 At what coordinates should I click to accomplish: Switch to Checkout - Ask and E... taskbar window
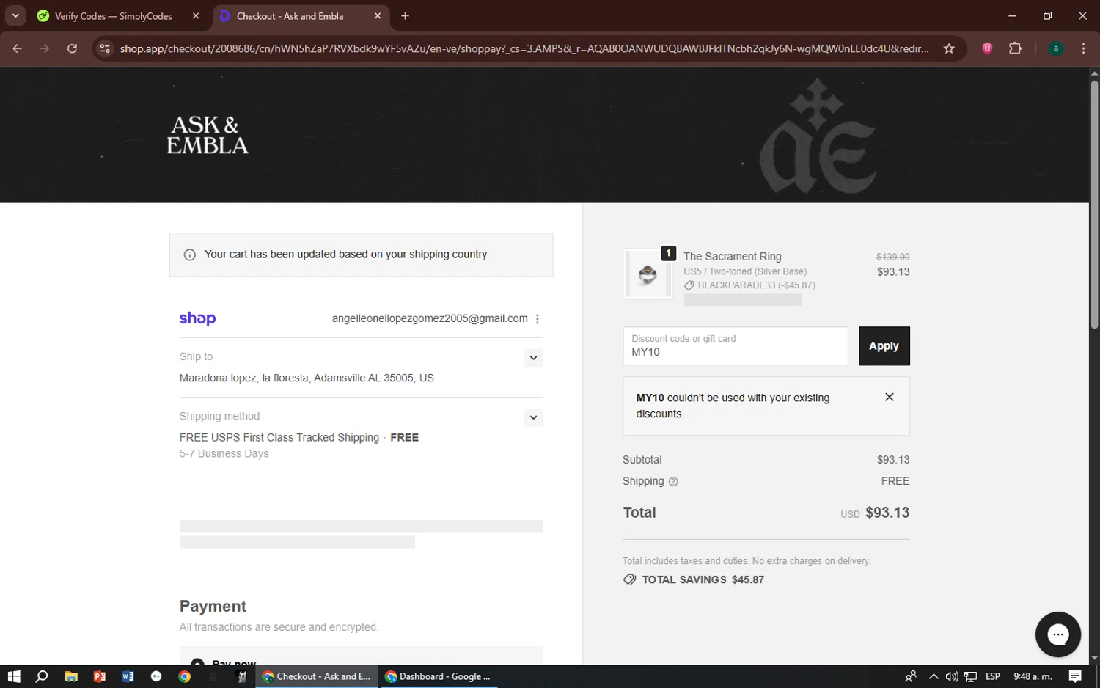[x=317, y=676]
